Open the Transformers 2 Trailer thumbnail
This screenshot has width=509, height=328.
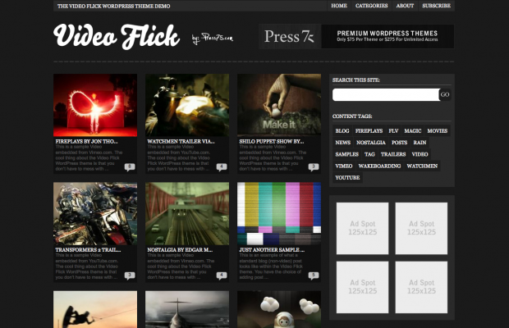(x=95, y=213)
